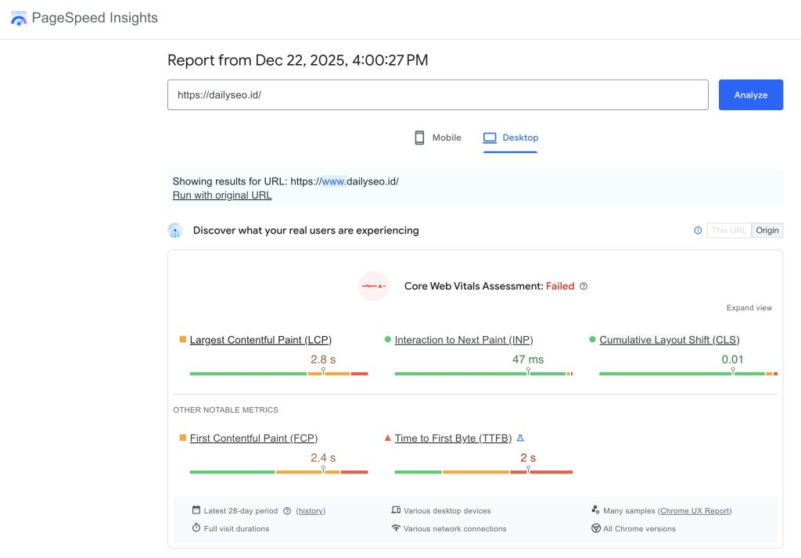The width and height of the screenshot is (801, 558).
Task: Click the Core Web Vitals failed pulse icon
Action: (x=373, y=286)
